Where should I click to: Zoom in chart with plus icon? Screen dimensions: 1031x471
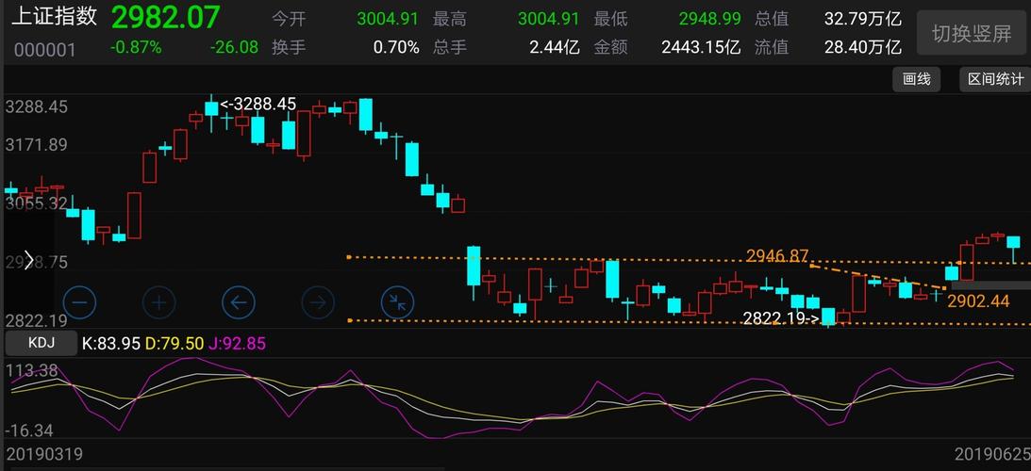[159, 302]
